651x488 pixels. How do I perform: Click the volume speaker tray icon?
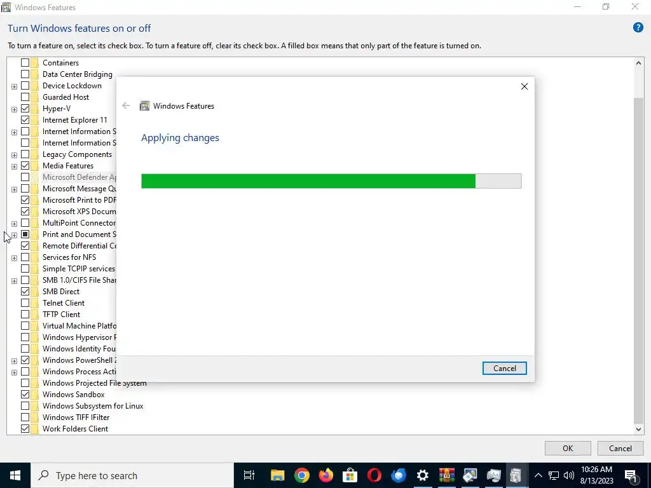tap(569, 475)
